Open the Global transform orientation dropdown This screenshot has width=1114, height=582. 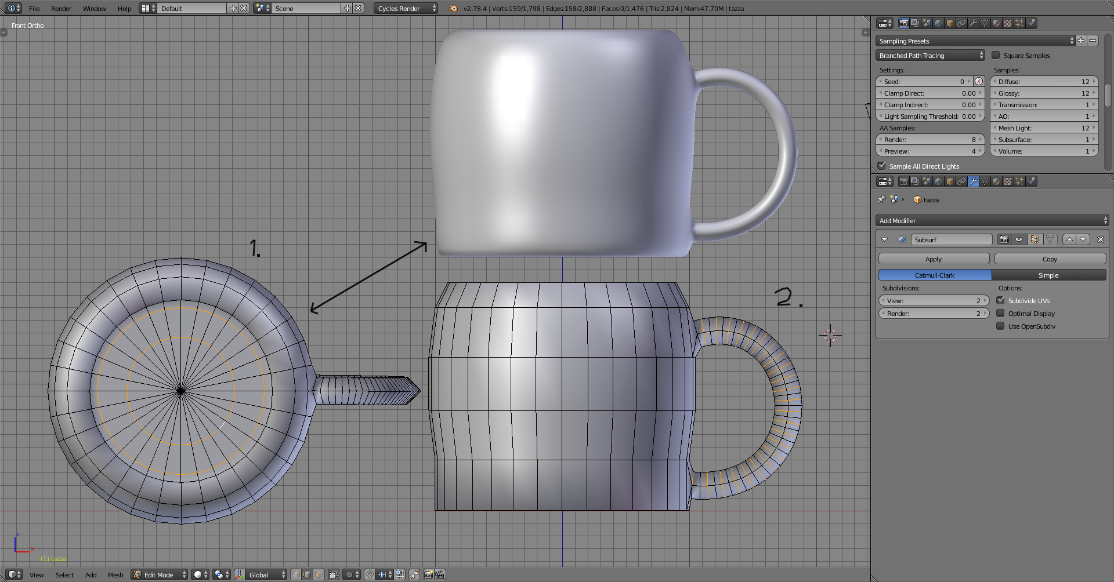pos(266,574)
